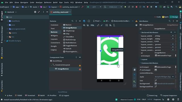The height and width of the screenshot is (102, 182).
Task: Remove the selected declared attribute with minus
Action: coord(175,32)
